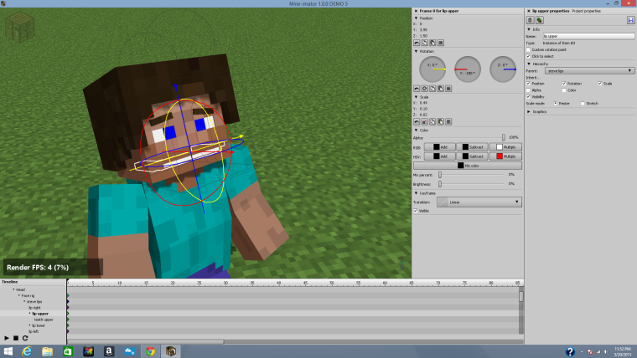Collapse the Rotation section

point(417,51)
